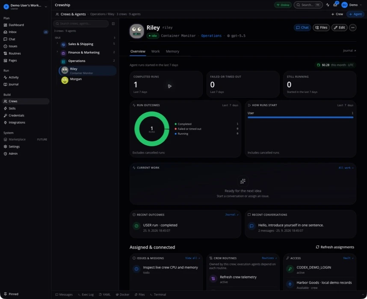Click the Edit button for Riley

coord(339,28)
